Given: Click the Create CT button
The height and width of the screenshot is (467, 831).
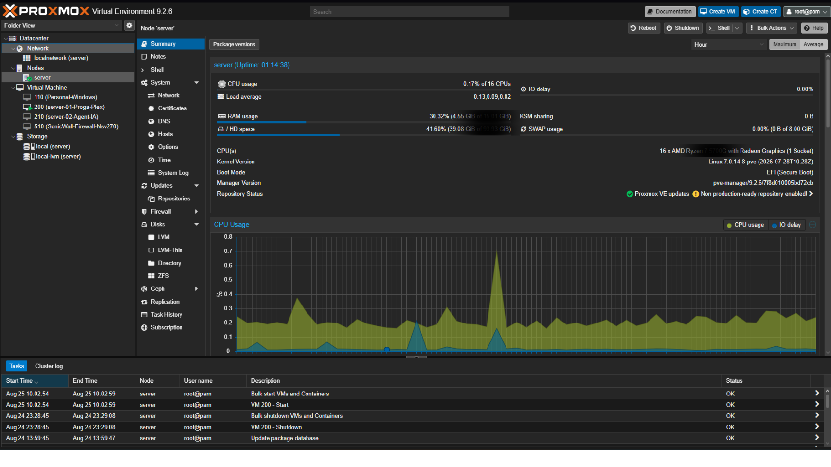Looking at the screenshot, I should [761, 12].
